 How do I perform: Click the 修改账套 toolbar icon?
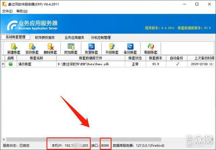pos(32,47)
